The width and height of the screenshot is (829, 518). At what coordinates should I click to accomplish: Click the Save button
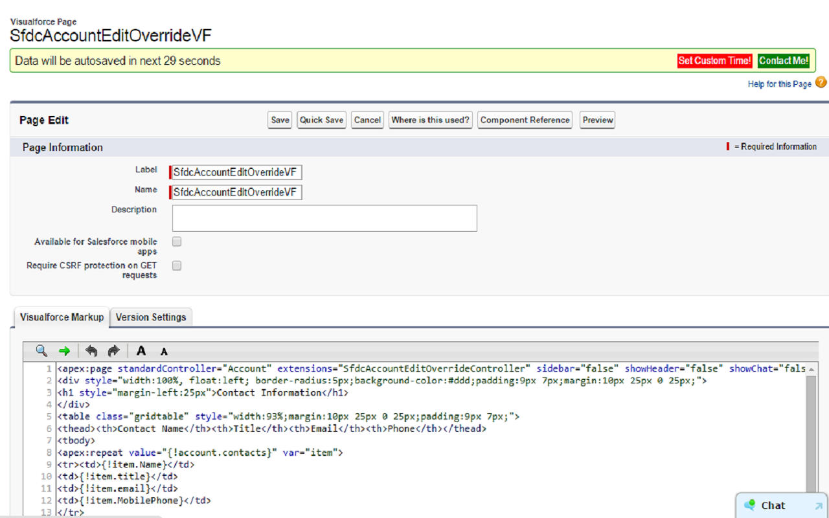pyautogui.click(x=280, y=120)
